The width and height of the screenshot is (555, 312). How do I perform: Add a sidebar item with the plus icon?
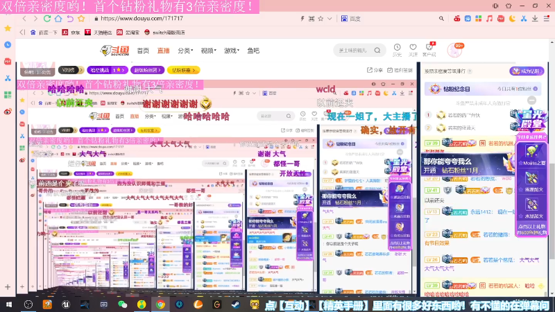(x=8, y=287)
